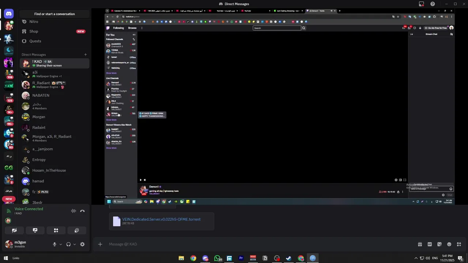Open the soundboard in voice panel
The height and width of the screenshot is (263, 468).
pos(77,230)
